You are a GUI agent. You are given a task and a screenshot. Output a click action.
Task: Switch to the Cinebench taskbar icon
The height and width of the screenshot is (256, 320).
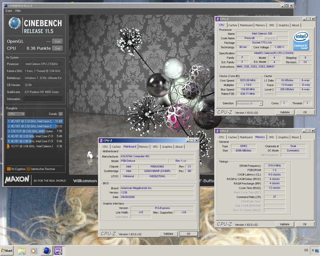(x=46, y=251)
